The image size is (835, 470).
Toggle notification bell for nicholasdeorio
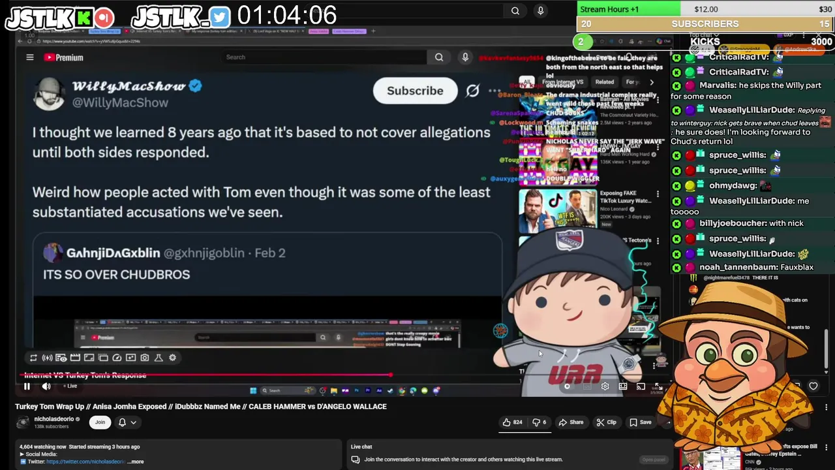tap(122, 422)
